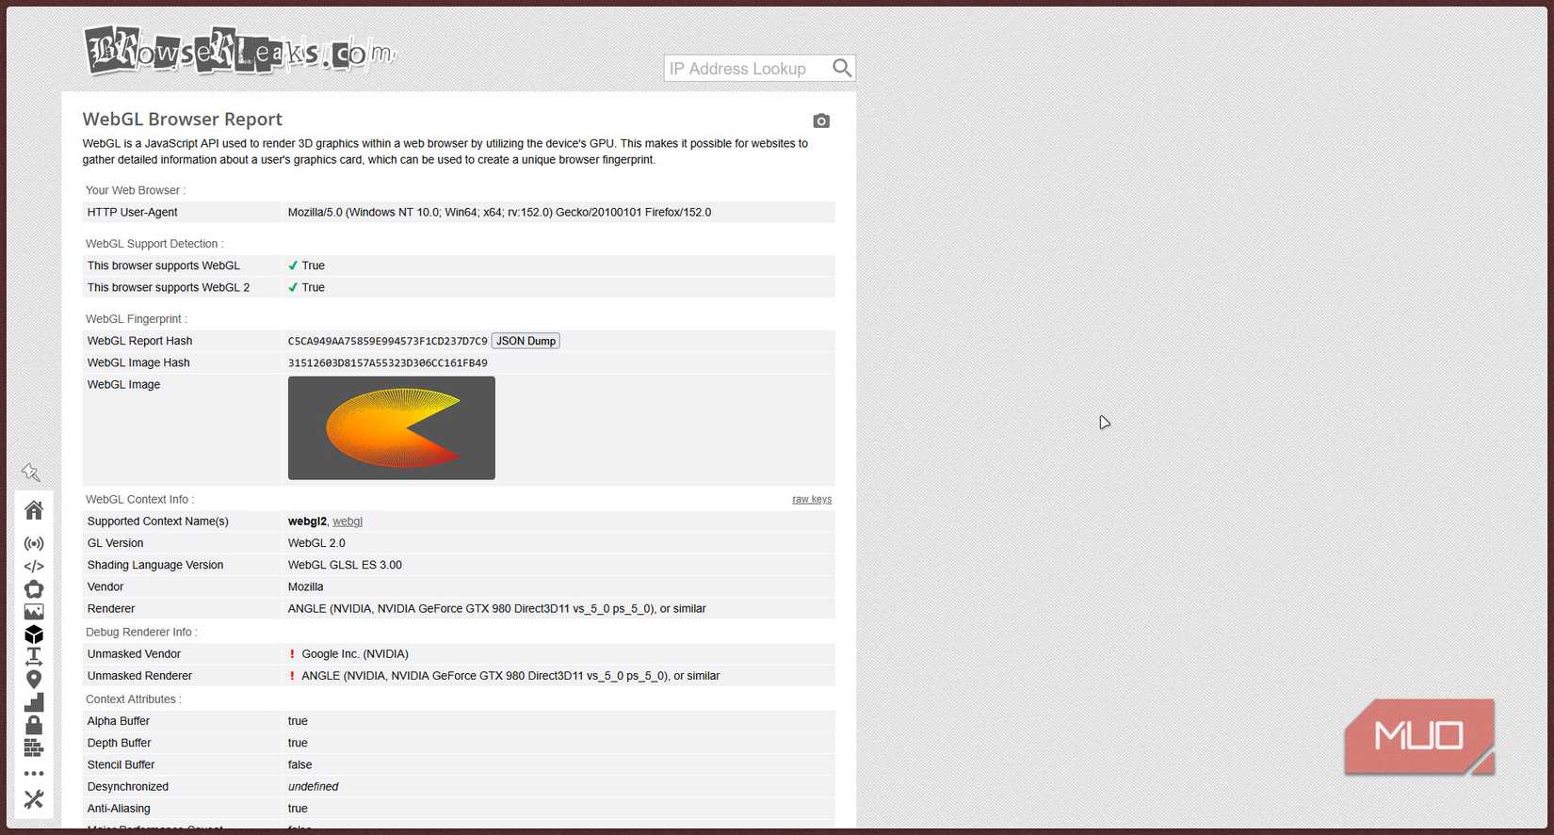Image resolution: width=1554 pixels, height=835 pixels.
Task: Select the Desynchronized undefined value
Action: 313,787
